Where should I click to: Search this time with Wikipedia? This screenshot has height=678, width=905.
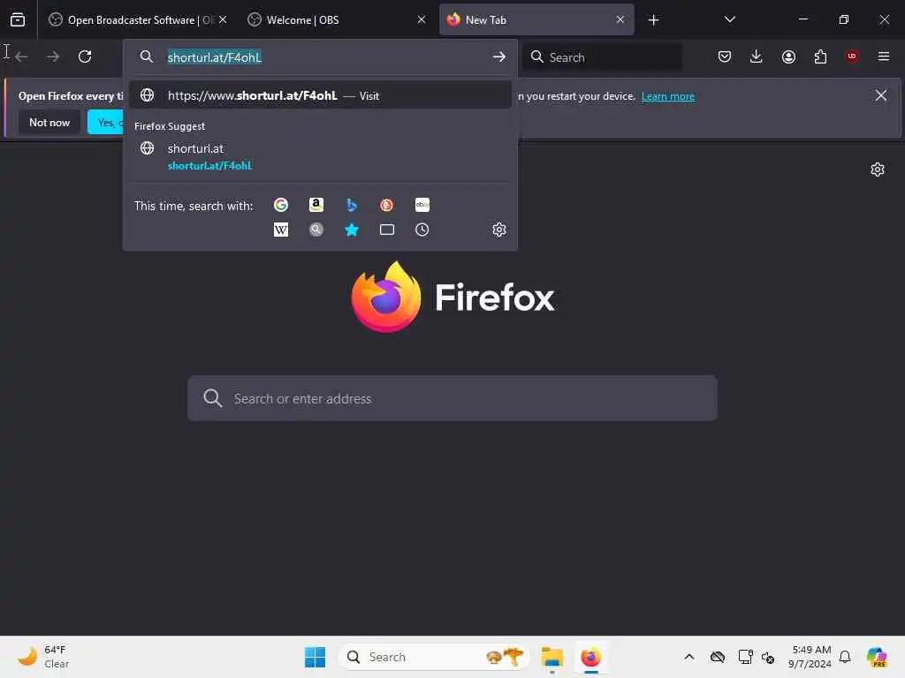point(281,230)
